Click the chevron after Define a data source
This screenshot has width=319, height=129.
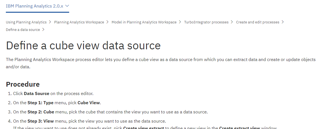pos(43,30)
